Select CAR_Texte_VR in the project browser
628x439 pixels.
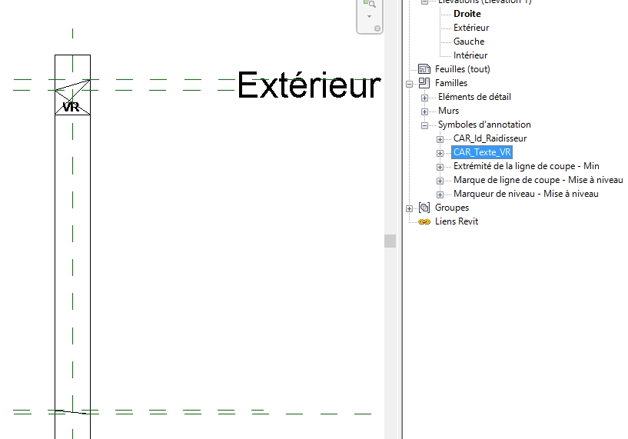482,152
